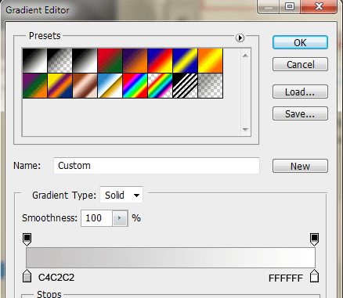343x298 pixels.
Task: Open the Presets flyout menu arrow
Action: tap(240, 38)
